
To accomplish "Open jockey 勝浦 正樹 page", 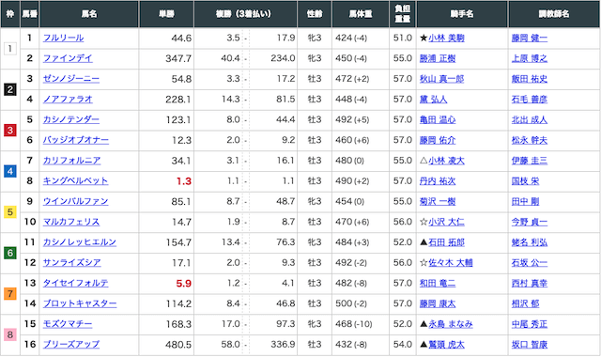I will (x=438, y=58).
